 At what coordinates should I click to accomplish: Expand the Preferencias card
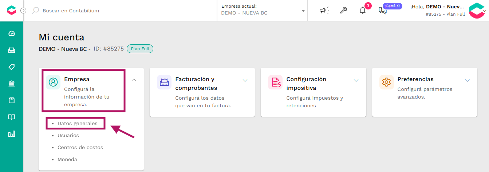pyautogui.click(x=467, y=80)
